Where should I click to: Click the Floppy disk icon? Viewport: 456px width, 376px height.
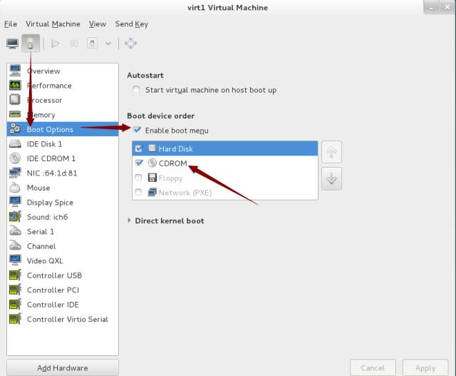pyautogui.click(x=152, y=178)
